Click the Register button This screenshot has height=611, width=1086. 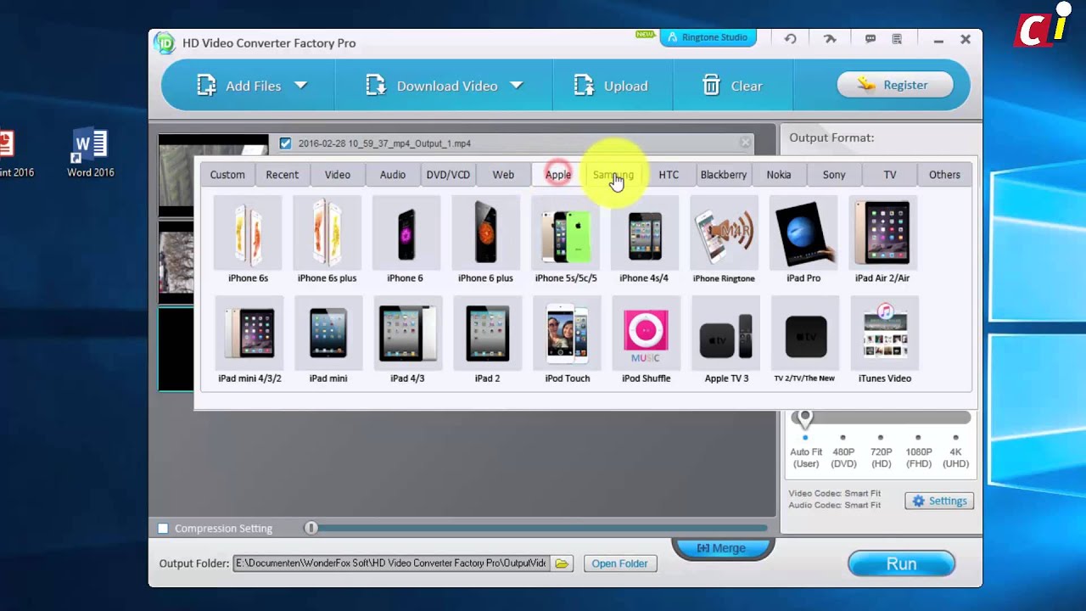894,85
